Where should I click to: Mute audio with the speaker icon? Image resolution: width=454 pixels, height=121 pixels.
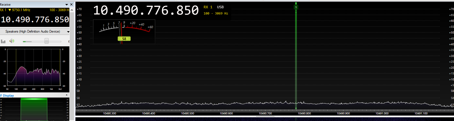[11, 41]
